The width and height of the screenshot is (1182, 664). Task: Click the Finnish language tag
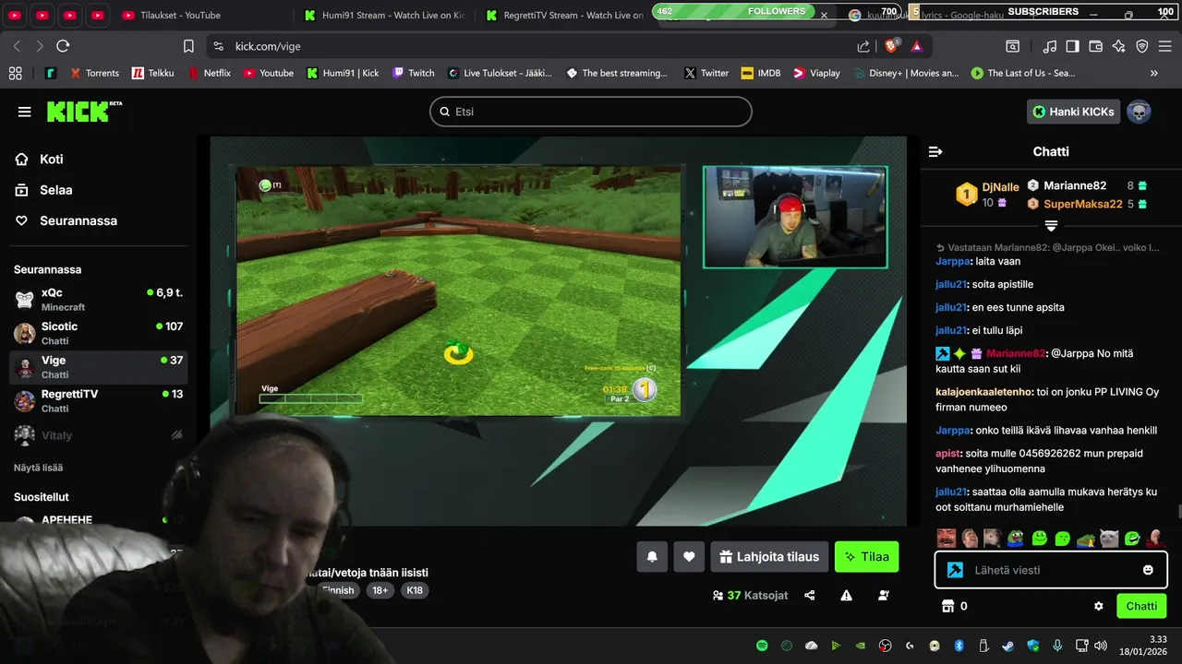point(338,590)
